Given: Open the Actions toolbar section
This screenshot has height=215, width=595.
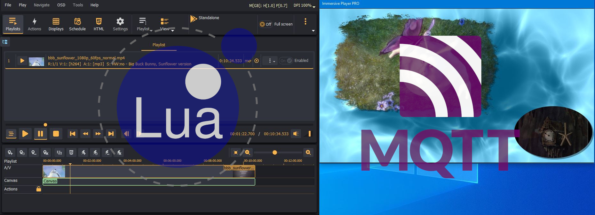Looking at the screenshot, I should (x=34, y=24).
